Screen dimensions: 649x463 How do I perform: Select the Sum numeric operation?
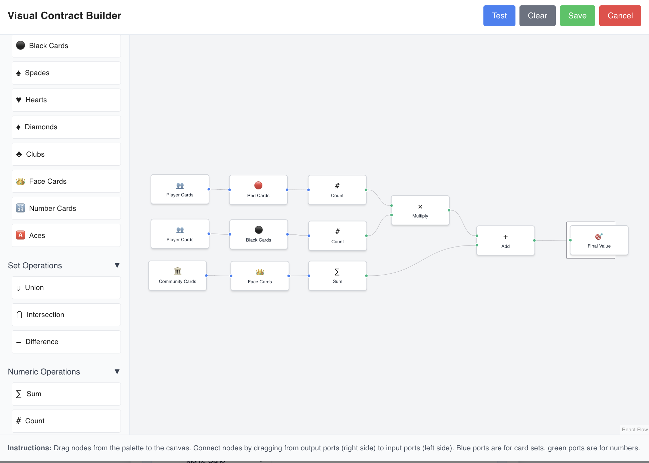66,394
